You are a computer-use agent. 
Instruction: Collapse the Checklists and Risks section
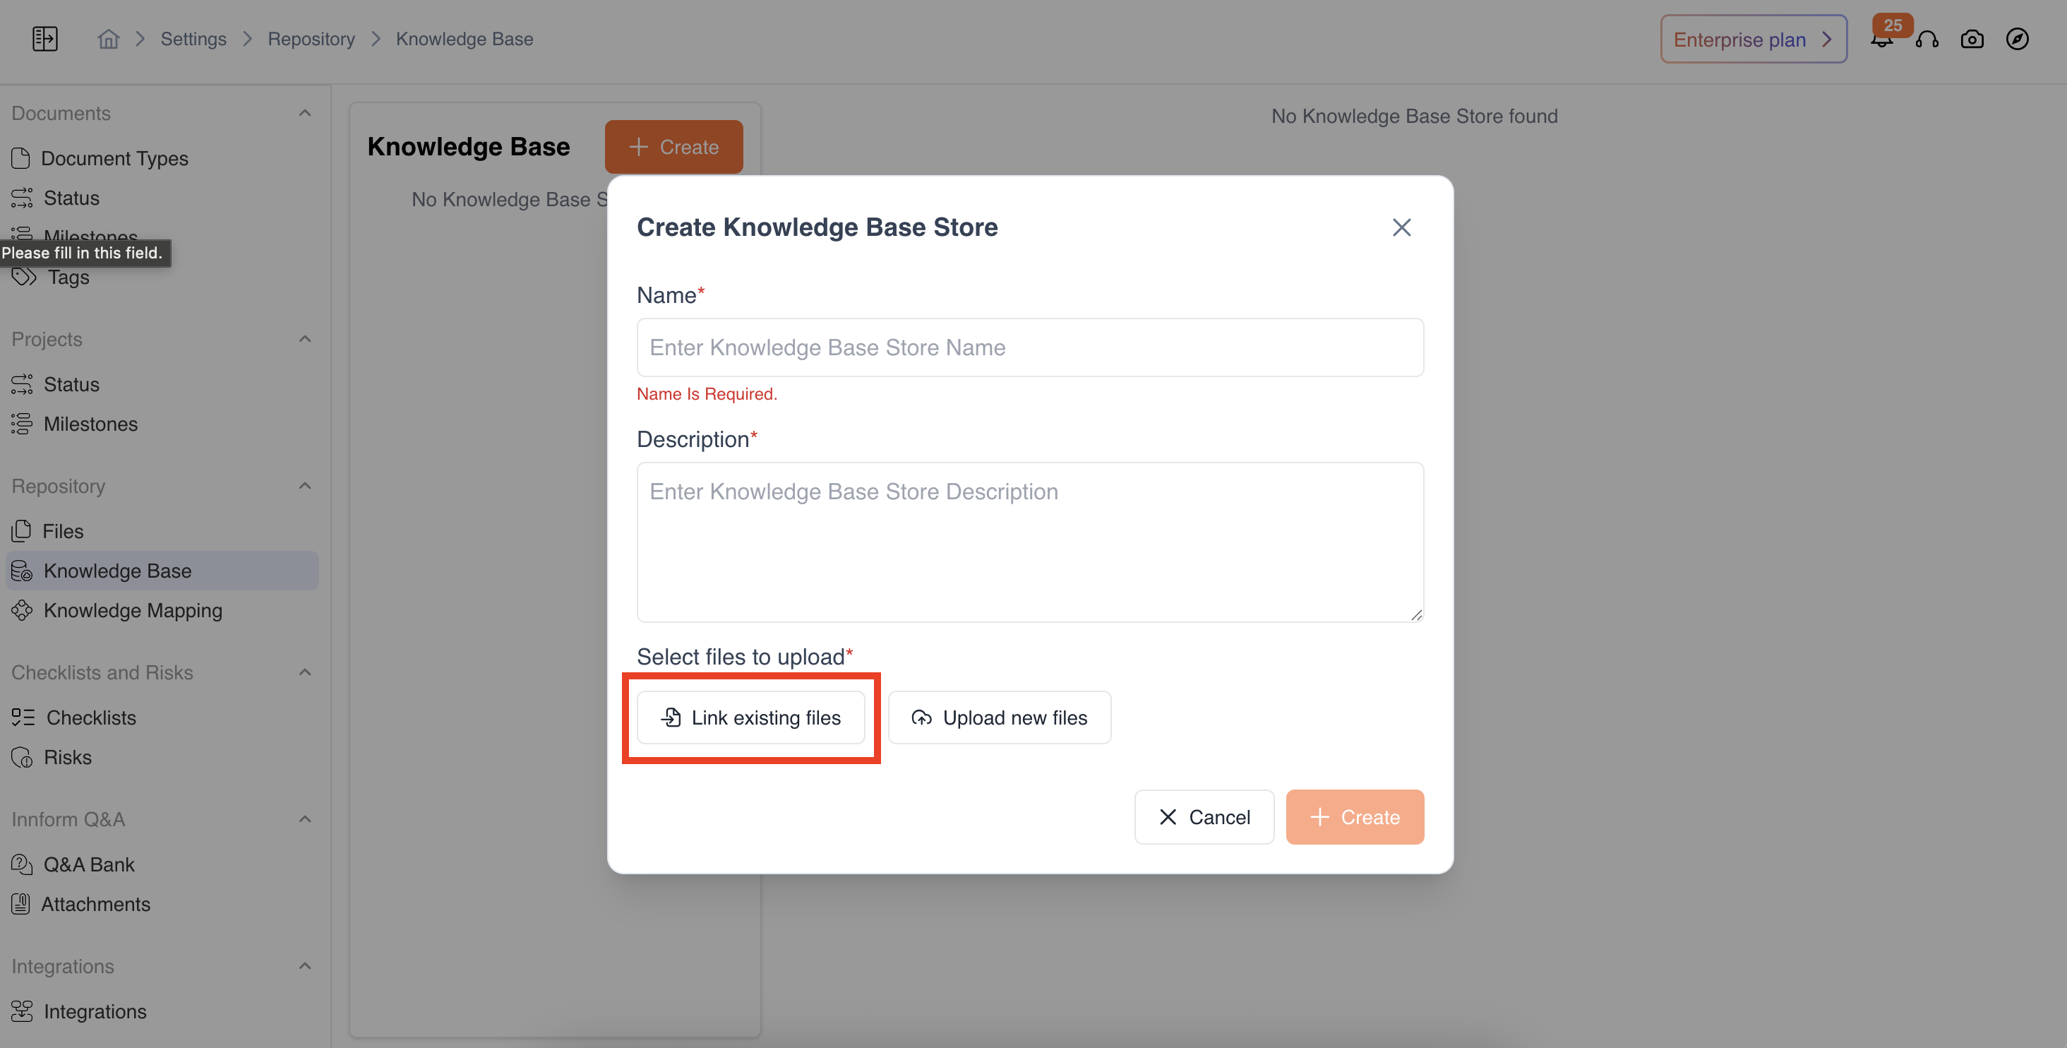coord(305,672)
